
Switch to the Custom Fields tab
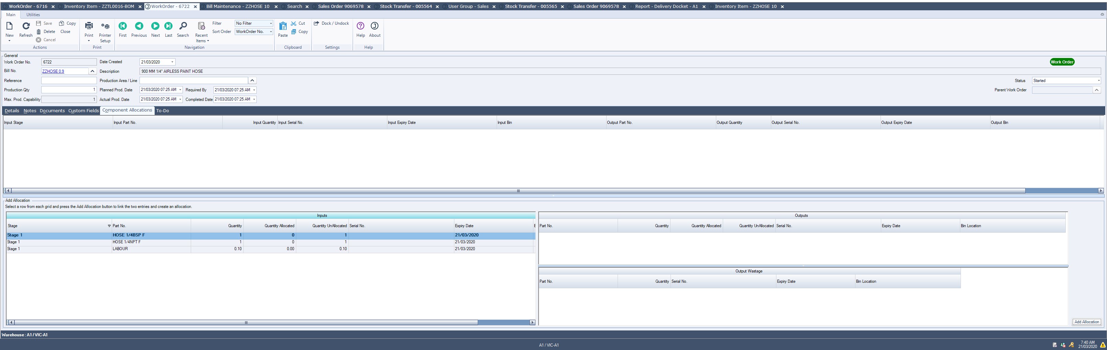(x=84, y=110)
